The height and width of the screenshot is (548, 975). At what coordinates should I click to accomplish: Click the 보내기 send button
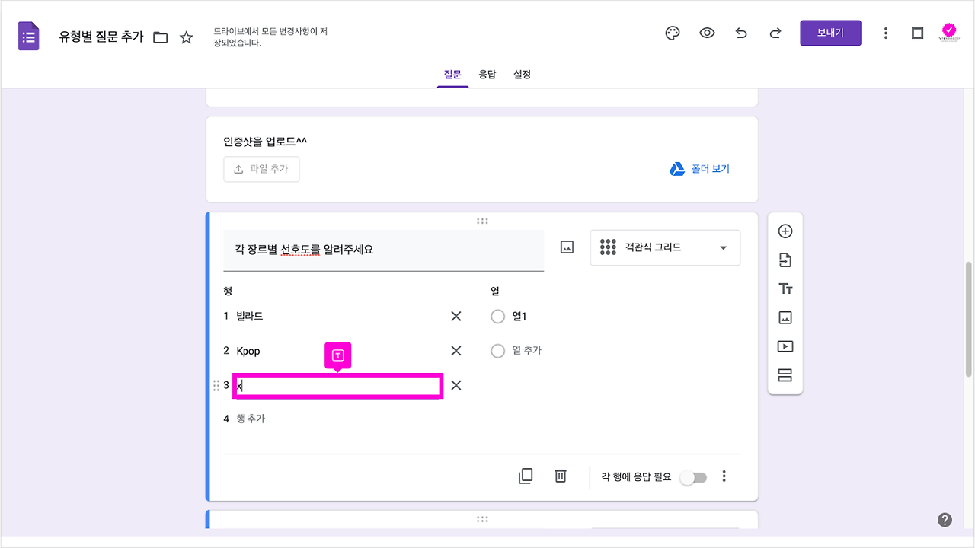pyautogui.click(x=830, y=33)
